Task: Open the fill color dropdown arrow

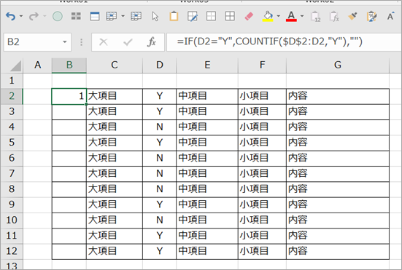Action: click(x=278, y=16)
